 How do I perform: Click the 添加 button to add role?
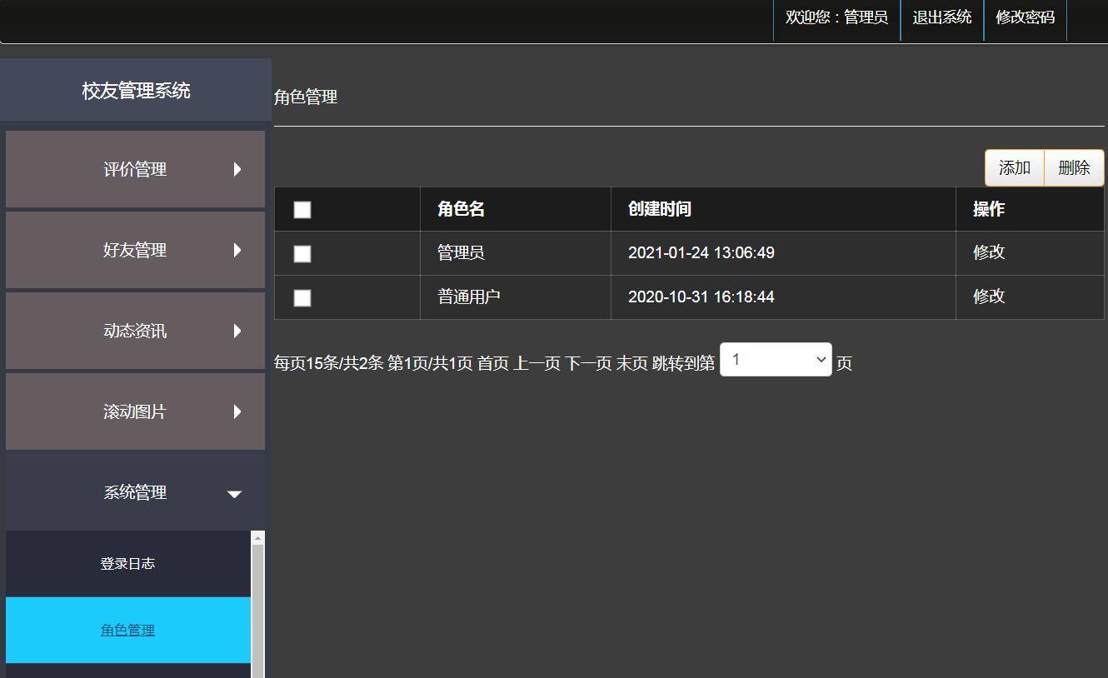(x=1014, y=167)
